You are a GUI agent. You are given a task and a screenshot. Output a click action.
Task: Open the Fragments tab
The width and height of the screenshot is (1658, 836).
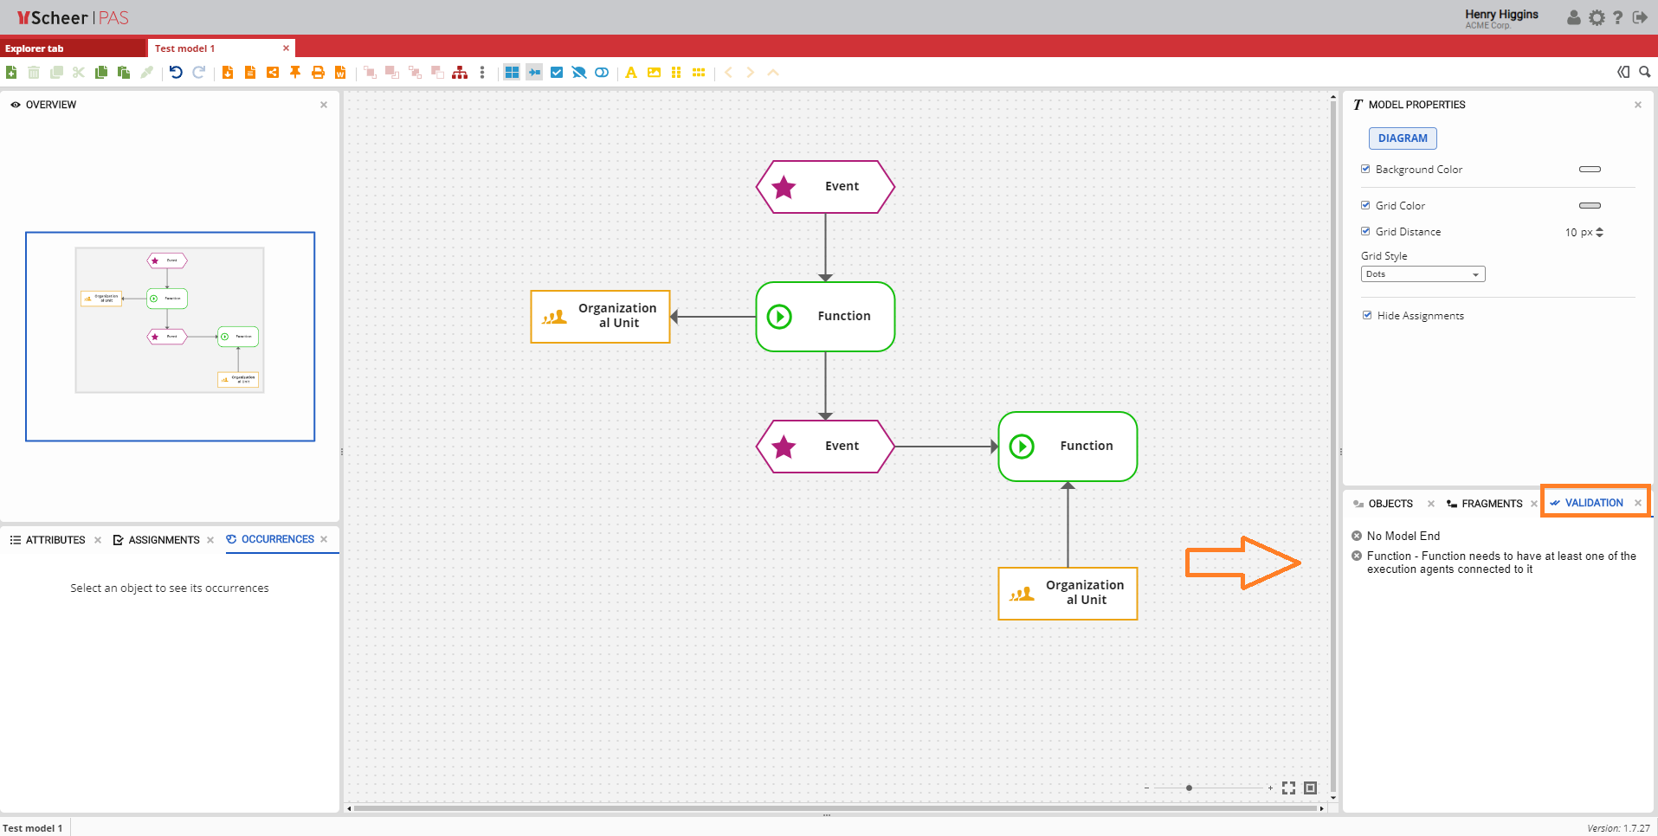[1491, 504]
